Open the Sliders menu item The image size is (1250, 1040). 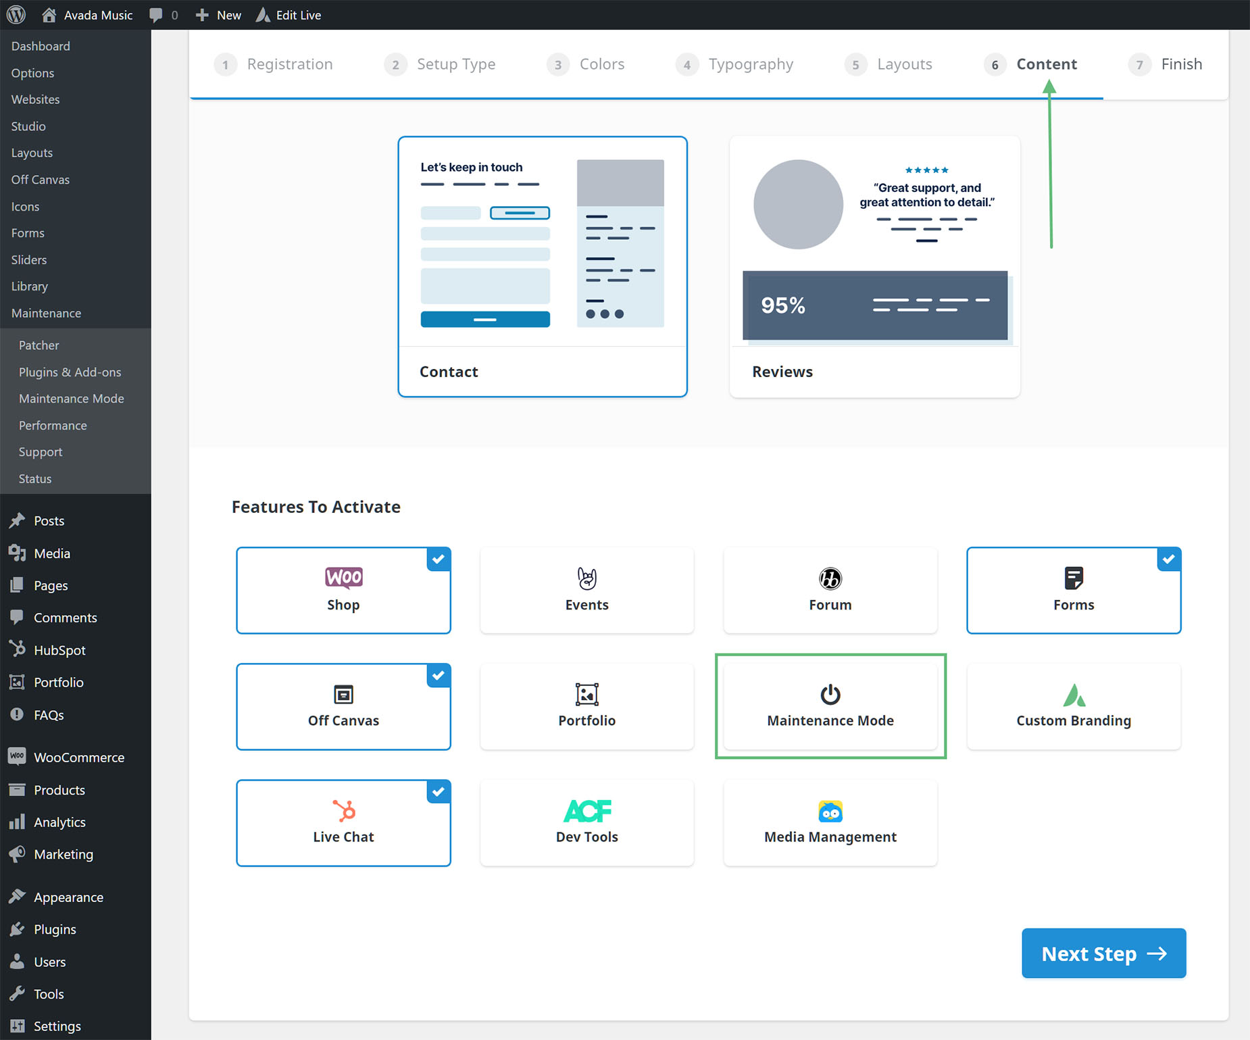click(29, 259)
